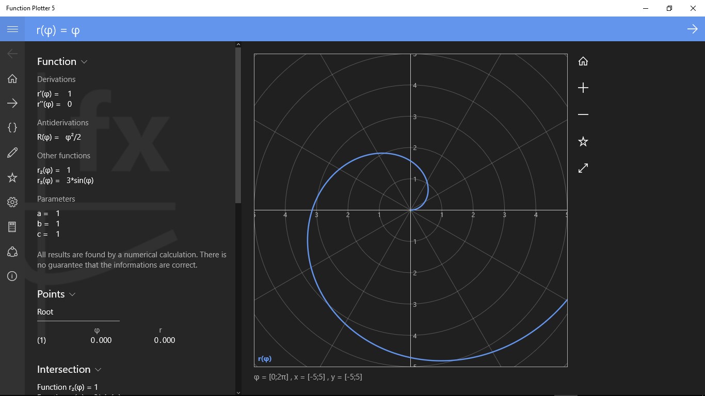705x396 pixels.
Task: Click the scrollbar up arrow
Action: (x=238, y=45)
